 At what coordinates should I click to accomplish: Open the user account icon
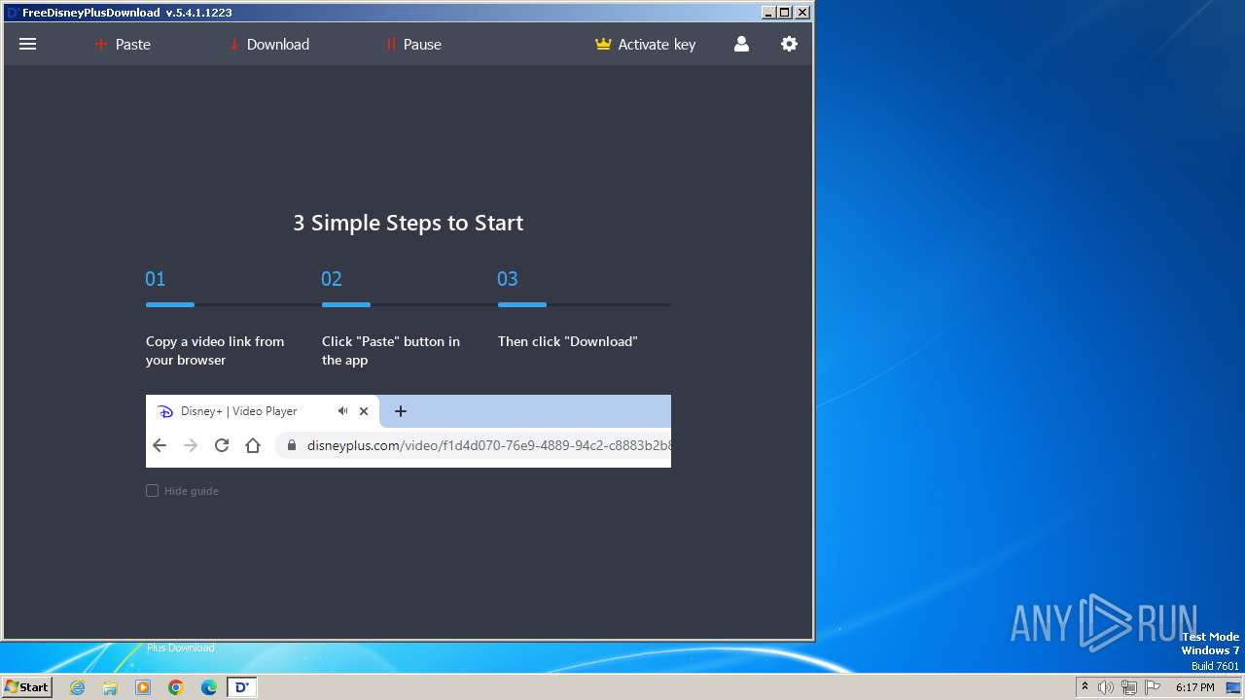point(741,44)
